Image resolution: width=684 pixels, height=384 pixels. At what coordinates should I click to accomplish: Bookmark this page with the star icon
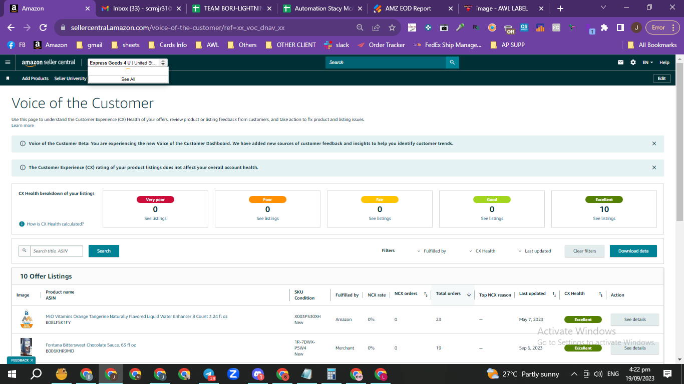(x=392, y=27)
